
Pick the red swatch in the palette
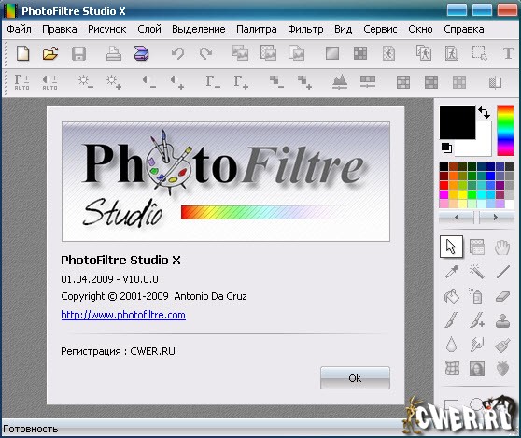[x=444, y=185]
